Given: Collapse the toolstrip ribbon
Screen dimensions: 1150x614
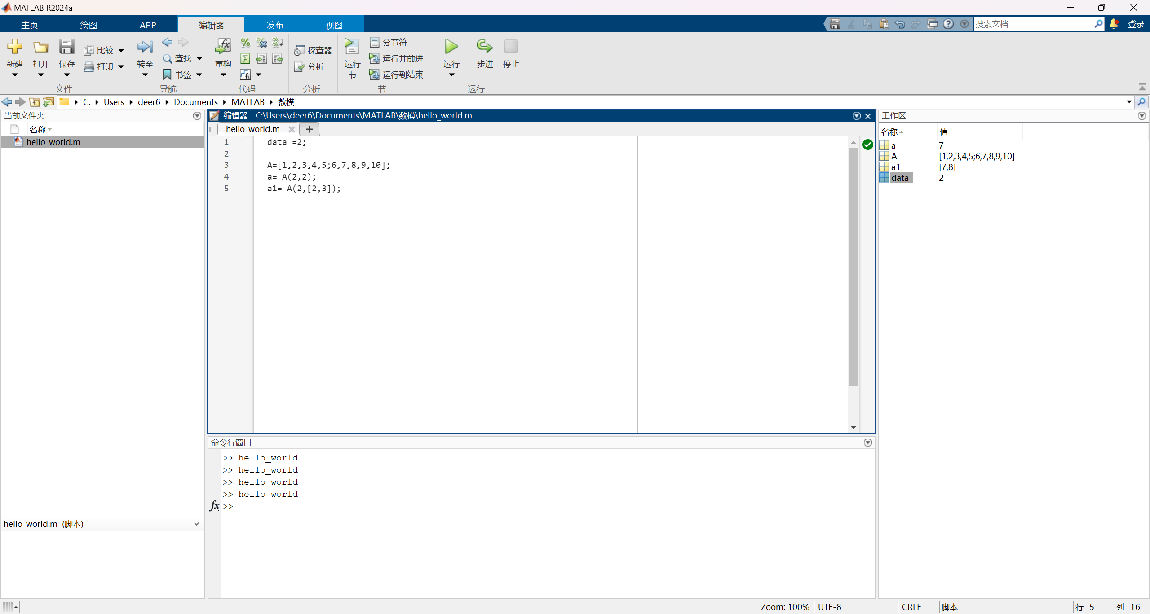Looking at the screenshot, I should pyautogui.click(x=1142, y=87).
